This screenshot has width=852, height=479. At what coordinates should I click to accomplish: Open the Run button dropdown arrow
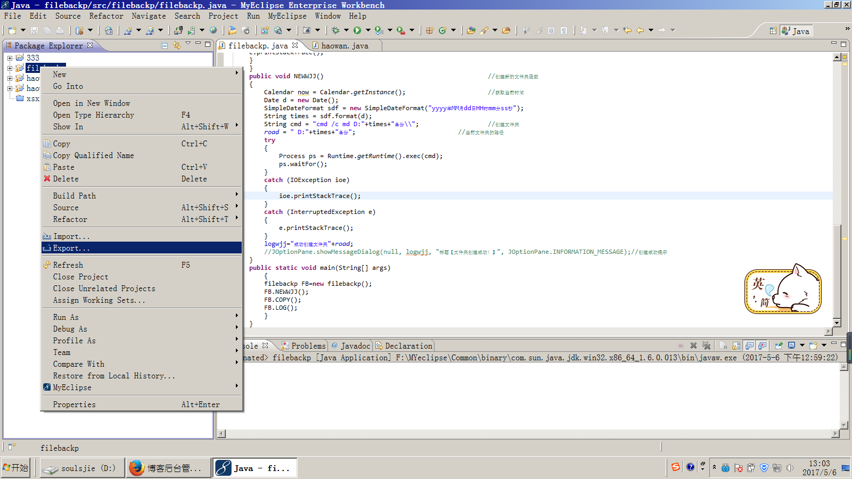point(368,30)
